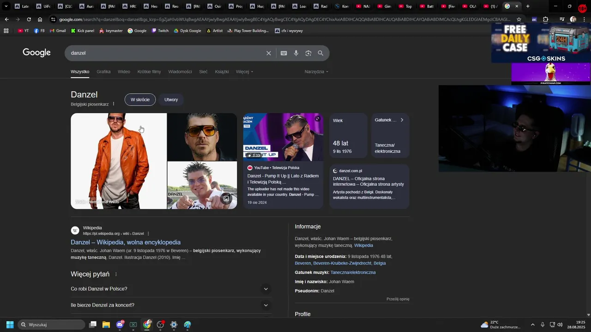
Task: Open the Gmail bookmark
Action: click(x=57, y=30)
